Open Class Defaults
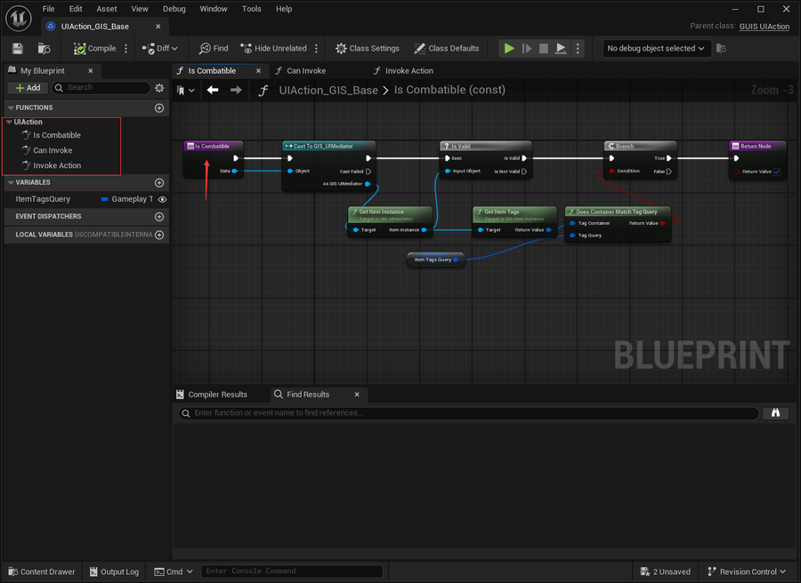Image resolution: width=801 pixels, height=583 pixels. 447,49
